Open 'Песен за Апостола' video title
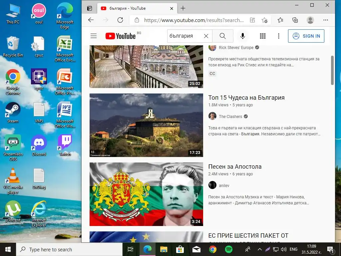This screenshot has height=256, width=341. point(235,167)
